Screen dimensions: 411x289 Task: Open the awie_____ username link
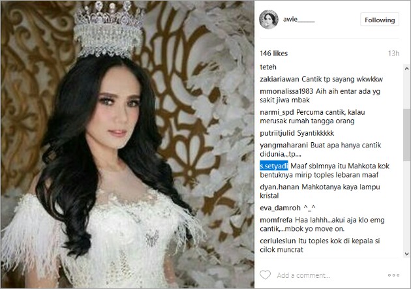299,20
